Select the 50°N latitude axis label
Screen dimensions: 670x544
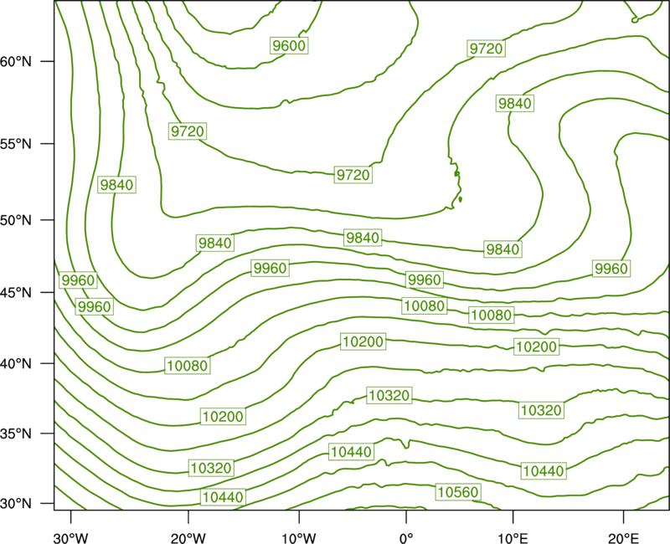(x=16, y=220)
